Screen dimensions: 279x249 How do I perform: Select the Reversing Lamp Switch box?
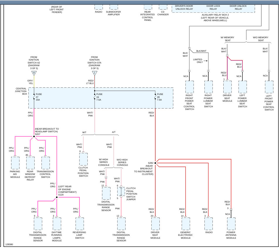pos(79,224)
